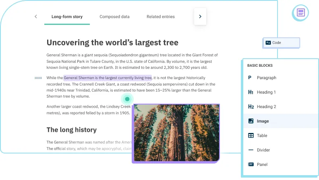The image size is (319, 180).
Task: Select the sequoia tree image
Action: click(x=176, y=133)
